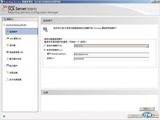Screen dimensions: 160x120
Task: Click the title bar application icon
Action: (2, 2)
